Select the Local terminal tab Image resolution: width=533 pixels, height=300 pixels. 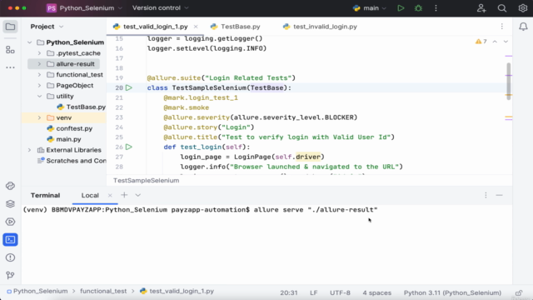[90, 195]
